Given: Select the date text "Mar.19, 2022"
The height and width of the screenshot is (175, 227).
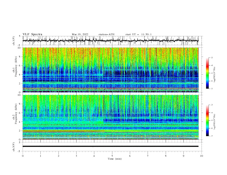Looking at the screenshot, I should pyautogui.click(x=80, y=34).
